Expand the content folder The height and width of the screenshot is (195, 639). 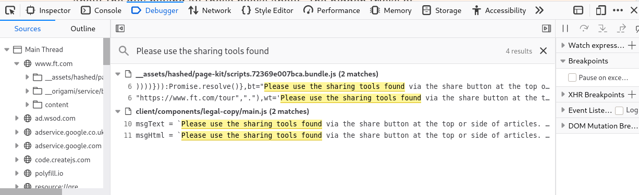tap(27, 105)
